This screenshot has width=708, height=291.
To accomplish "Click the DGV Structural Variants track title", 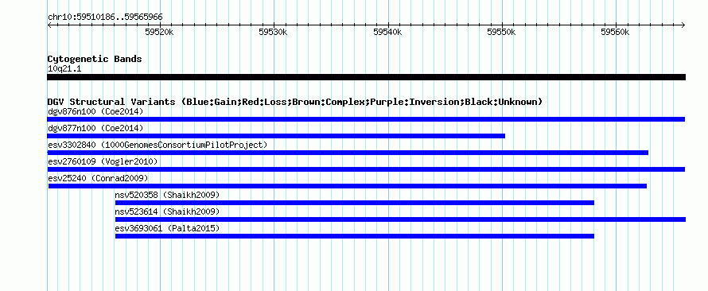I will point(295,102).
